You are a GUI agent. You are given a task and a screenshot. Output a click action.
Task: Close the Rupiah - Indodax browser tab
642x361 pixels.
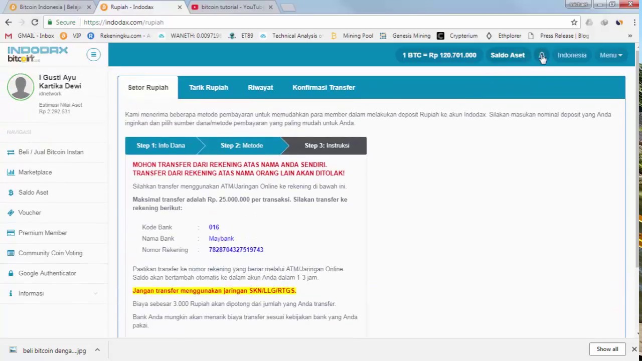click(x=179, y=7)
